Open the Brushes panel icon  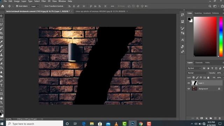click(x=182, y=28)
